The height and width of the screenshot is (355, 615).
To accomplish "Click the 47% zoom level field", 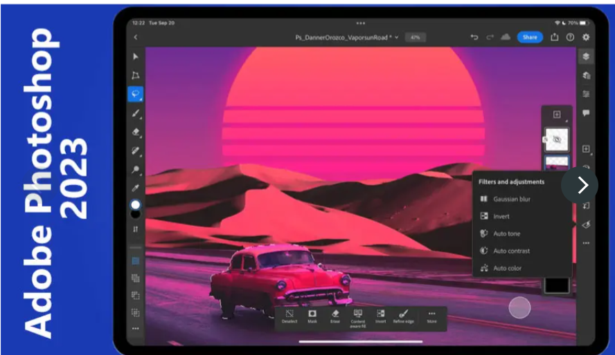I will coord(415,37).
